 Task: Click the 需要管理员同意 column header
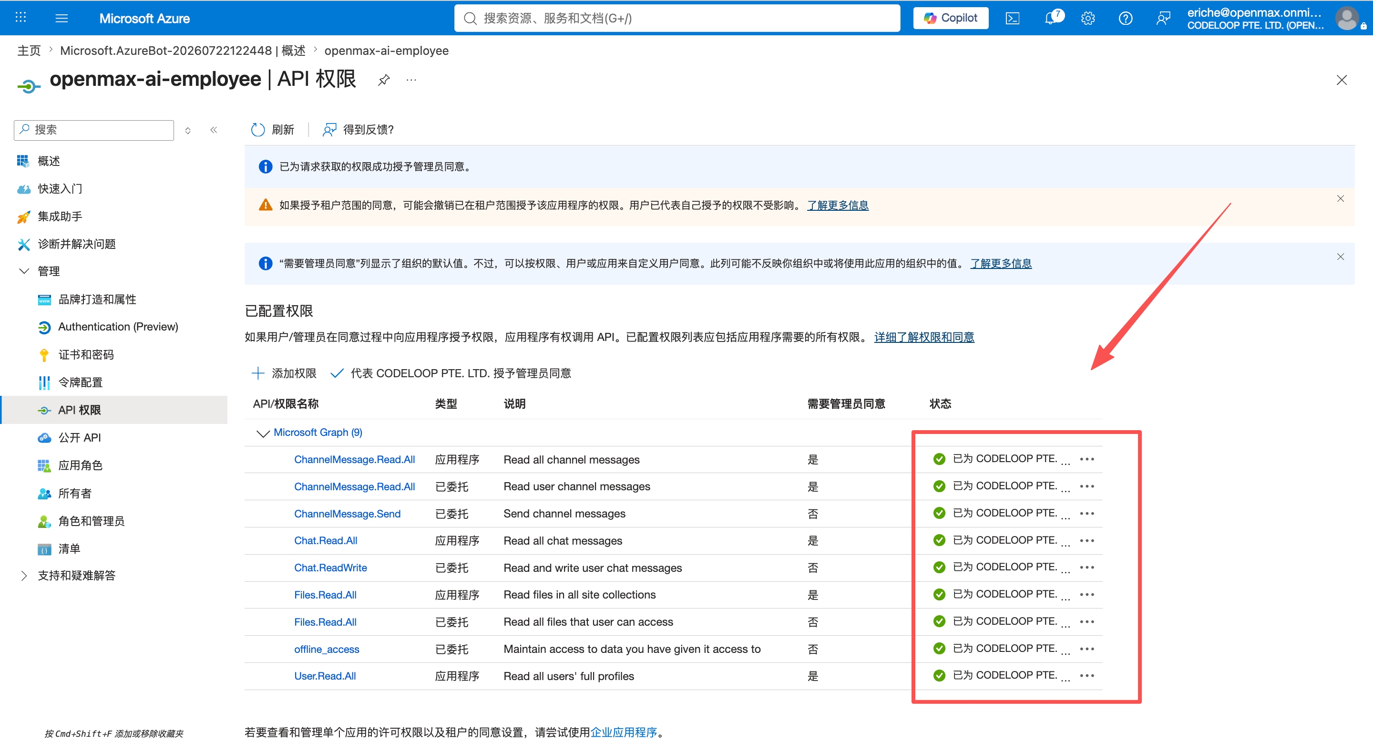tap(846, 403)
